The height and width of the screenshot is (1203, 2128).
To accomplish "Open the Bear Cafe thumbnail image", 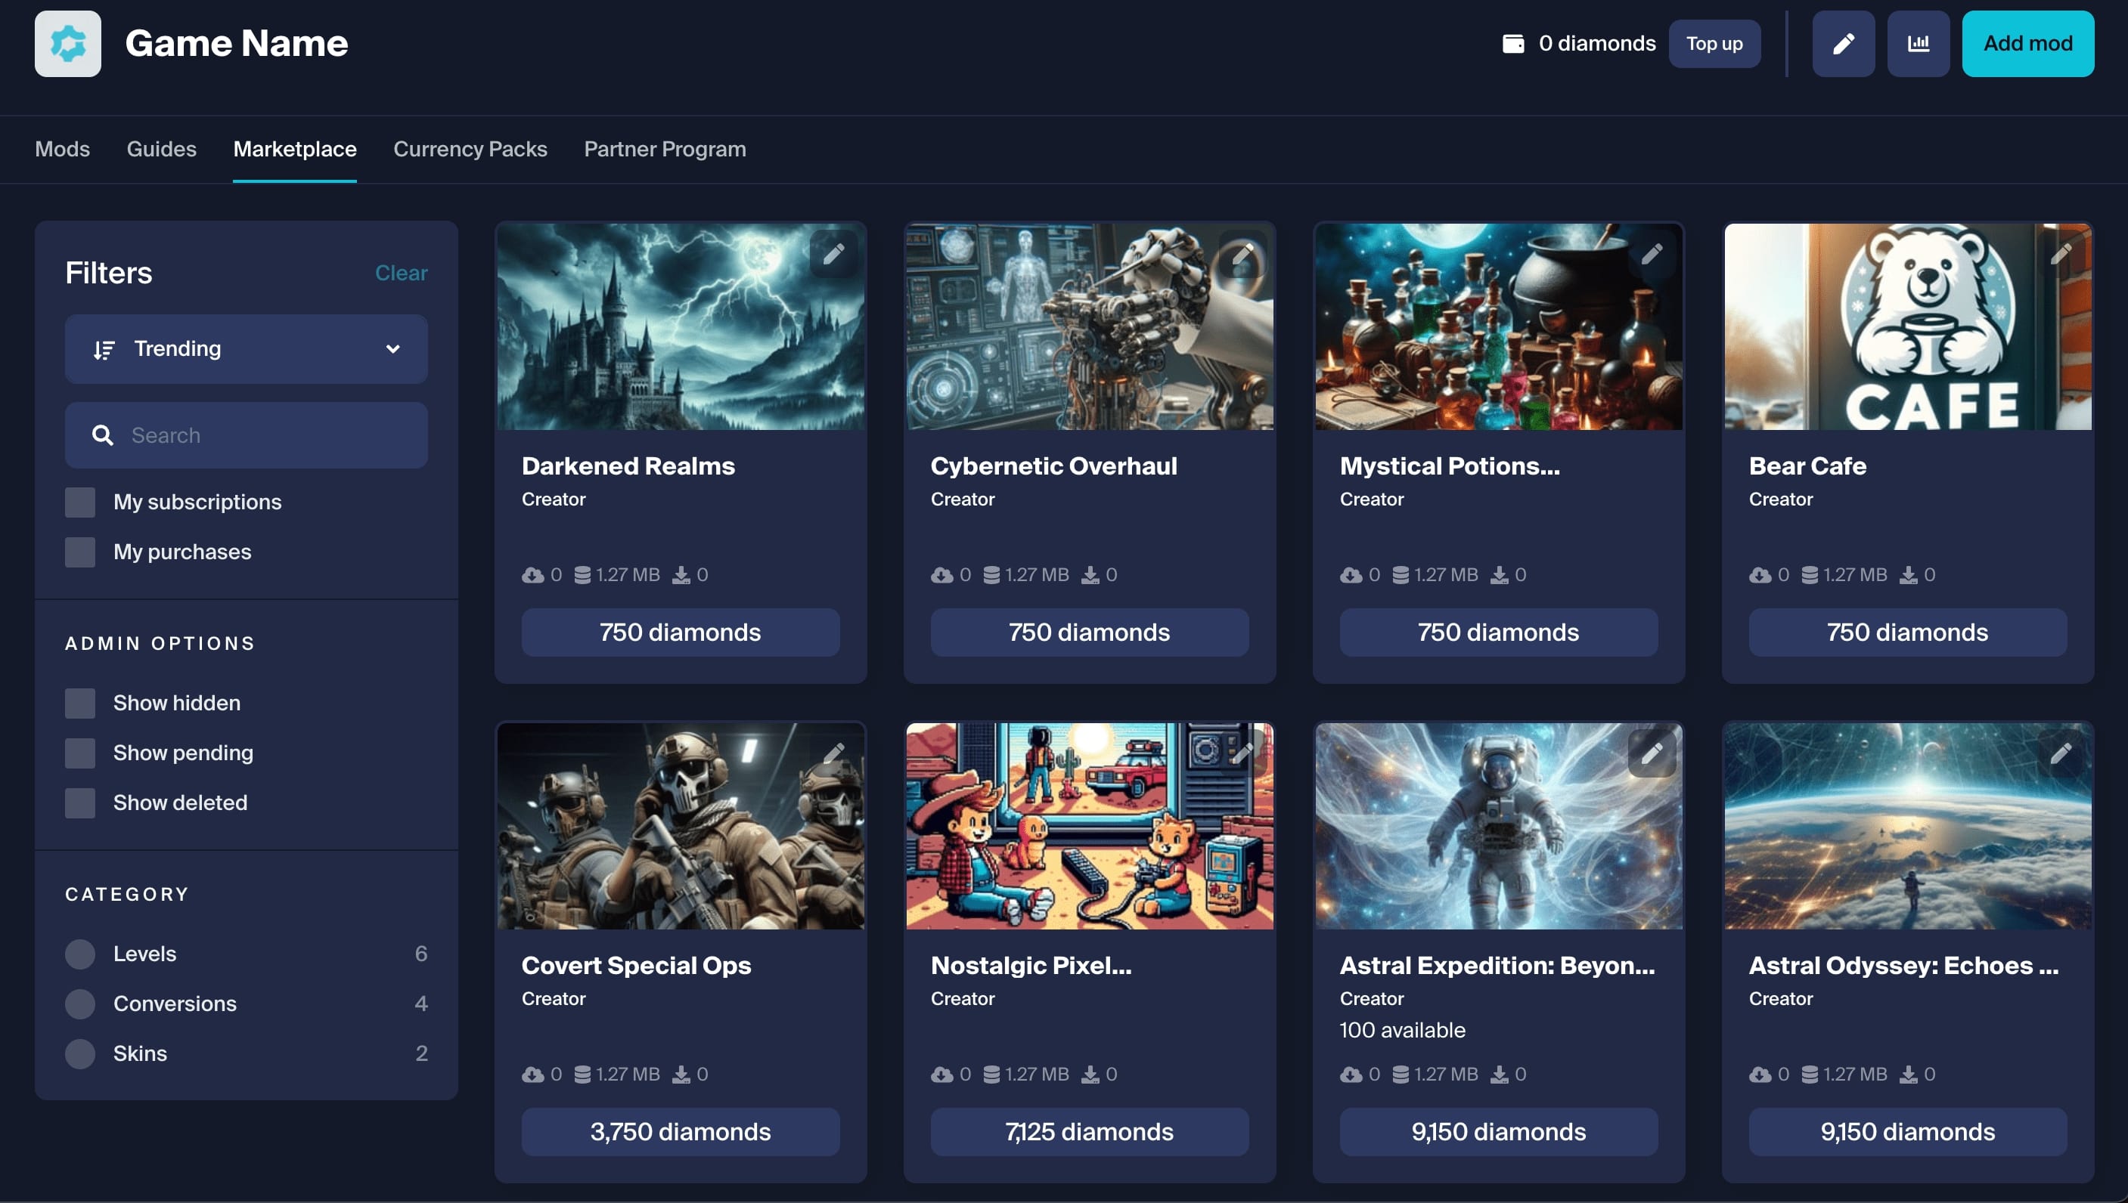I will (x=1908, y=326).
